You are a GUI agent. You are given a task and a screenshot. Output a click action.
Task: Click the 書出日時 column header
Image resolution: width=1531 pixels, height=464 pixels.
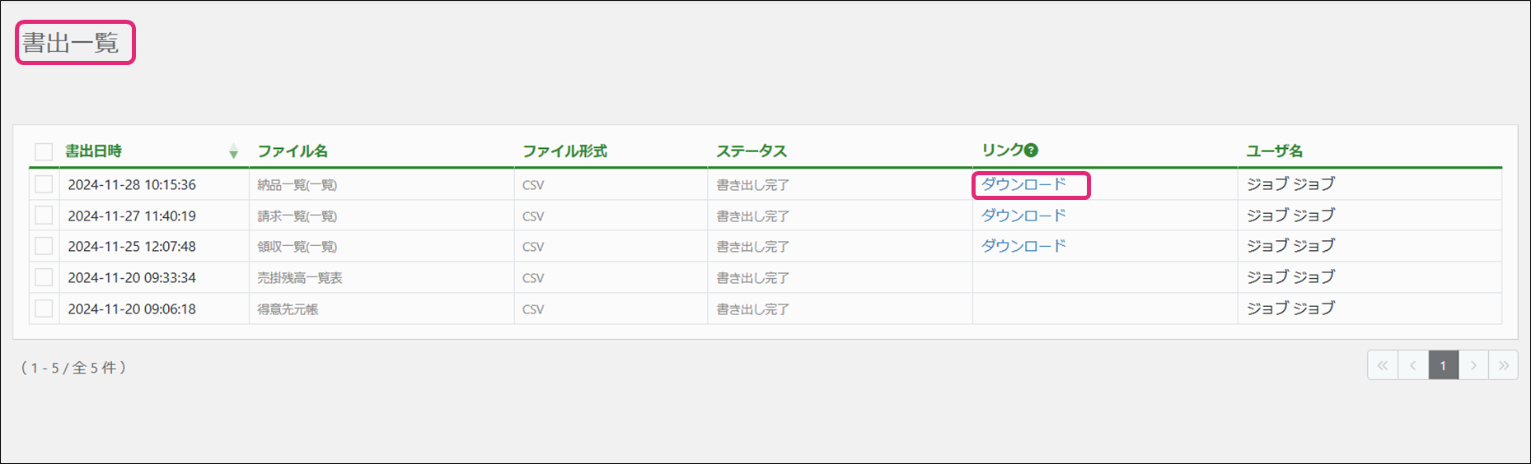[x=94, y=151]
